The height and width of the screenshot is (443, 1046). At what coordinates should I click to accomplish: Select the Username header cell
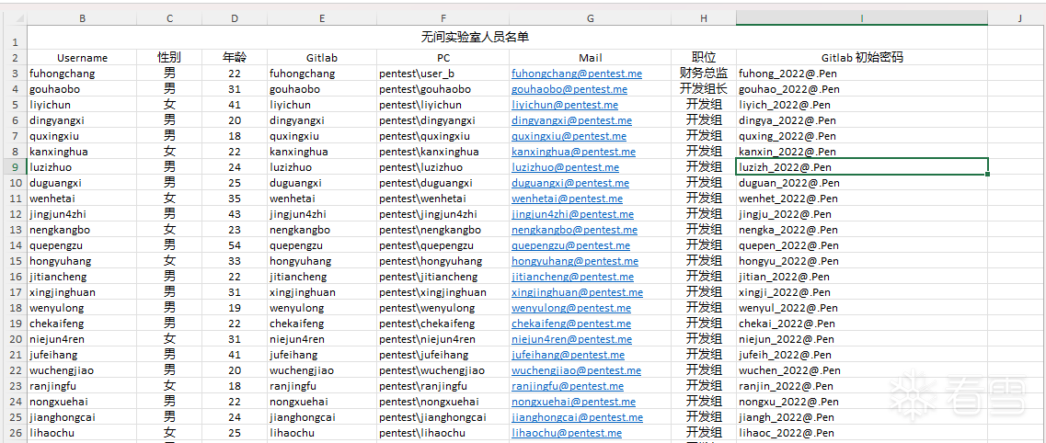tap(82, 58)
